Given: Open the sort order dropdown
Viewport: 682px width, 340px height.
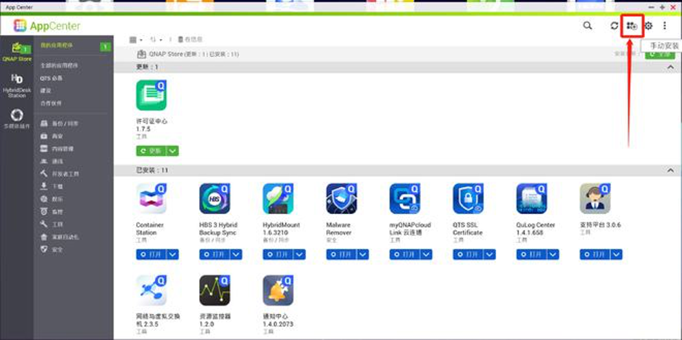Looking at the screenshot, I should [x=156, y=39].
